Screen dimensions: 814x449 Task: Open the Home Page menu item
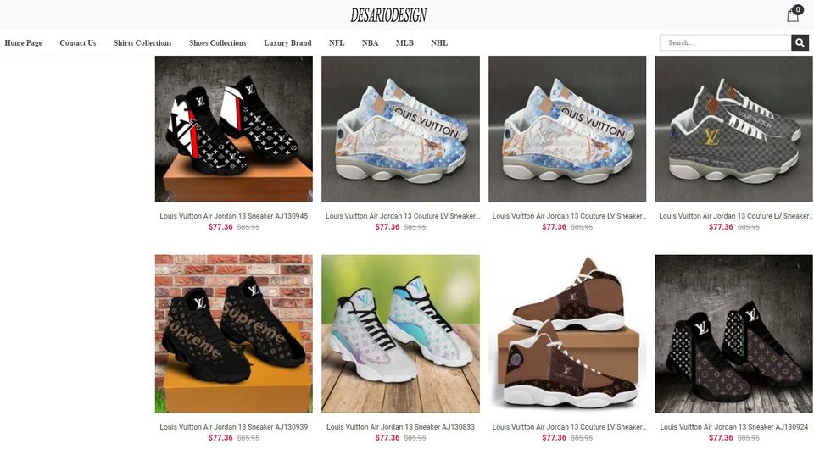[24, 43]
